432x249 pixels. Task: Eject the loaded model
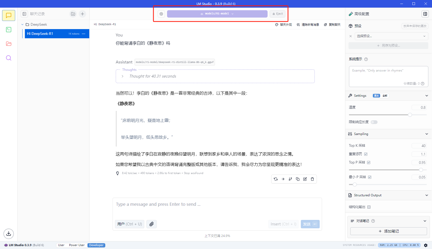coord(278,14)
